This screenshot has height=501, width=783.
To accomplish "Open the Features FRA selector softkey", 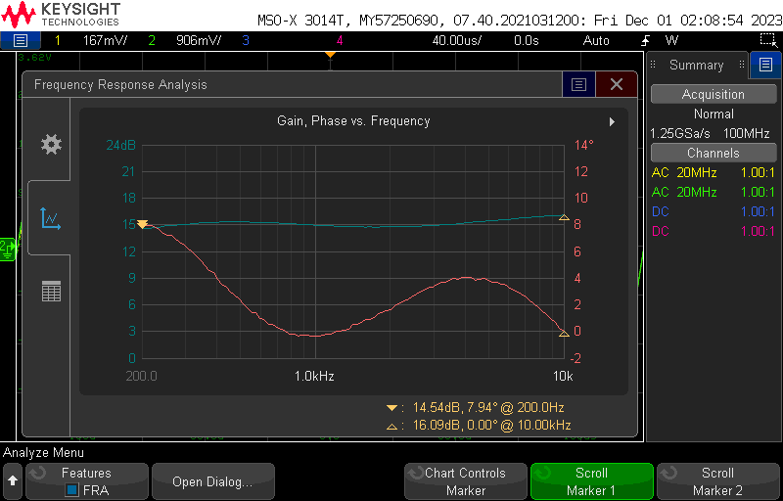I will [x=86, y=481].
